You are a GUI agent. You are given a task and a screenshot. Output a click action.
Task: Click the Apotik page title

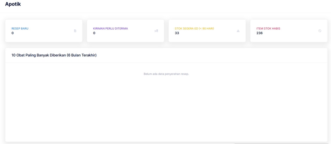pyautogui.click(x=13, y=4)
